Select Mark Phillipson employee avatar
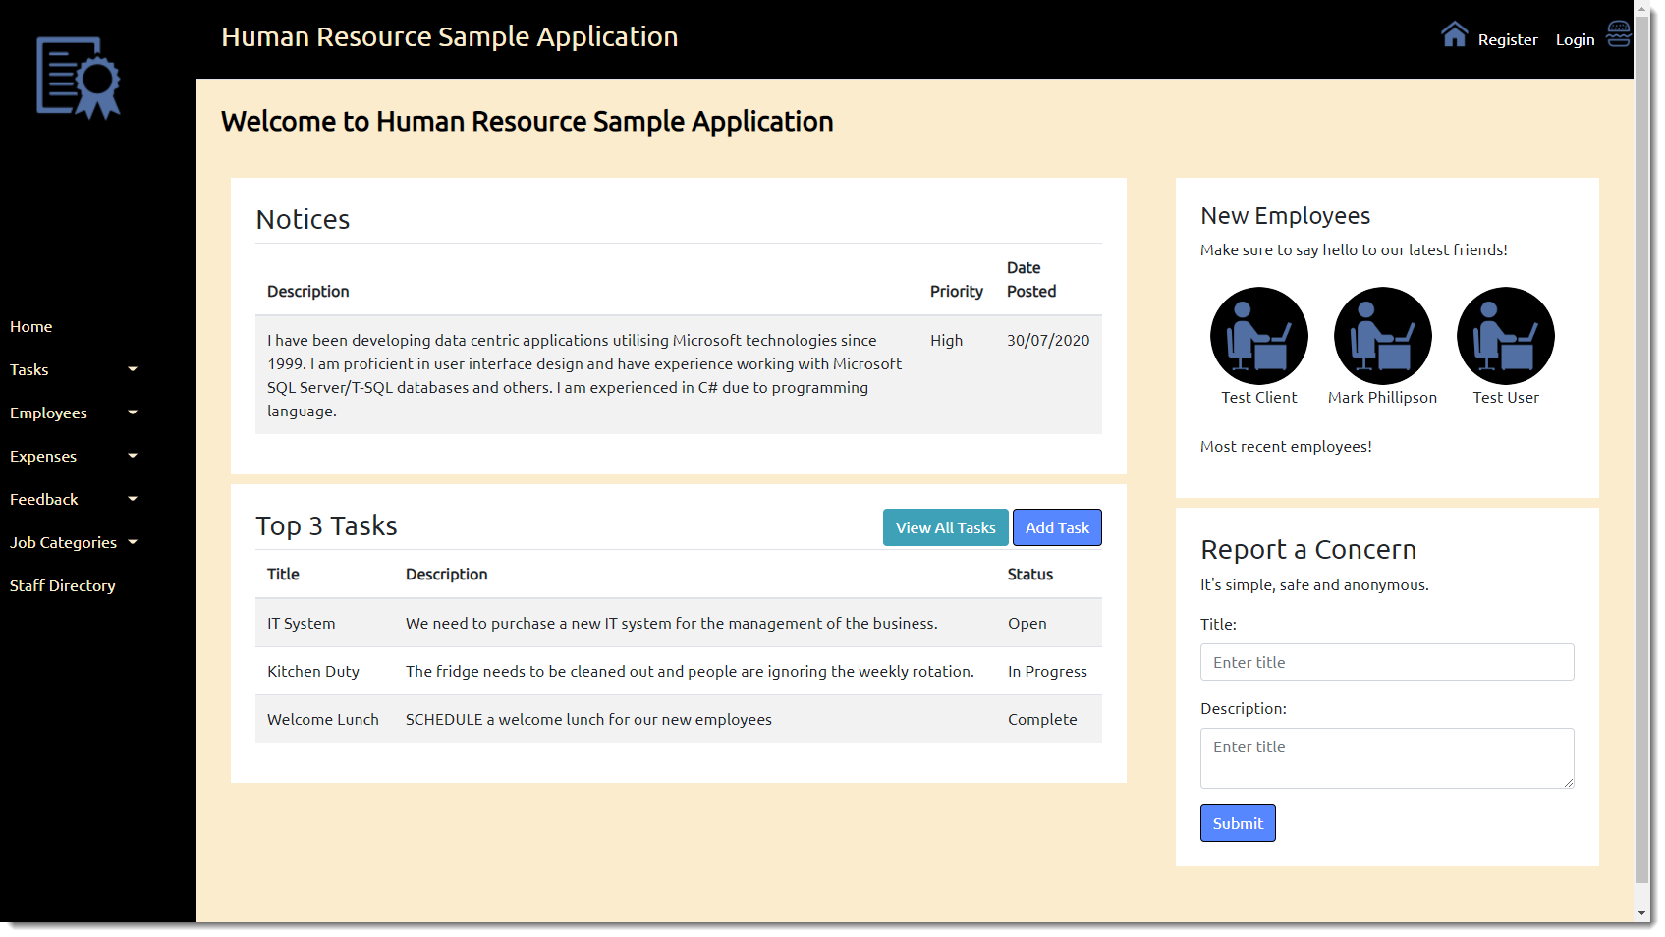This screenshot has height=937, width=1665. click(1382, 336)
